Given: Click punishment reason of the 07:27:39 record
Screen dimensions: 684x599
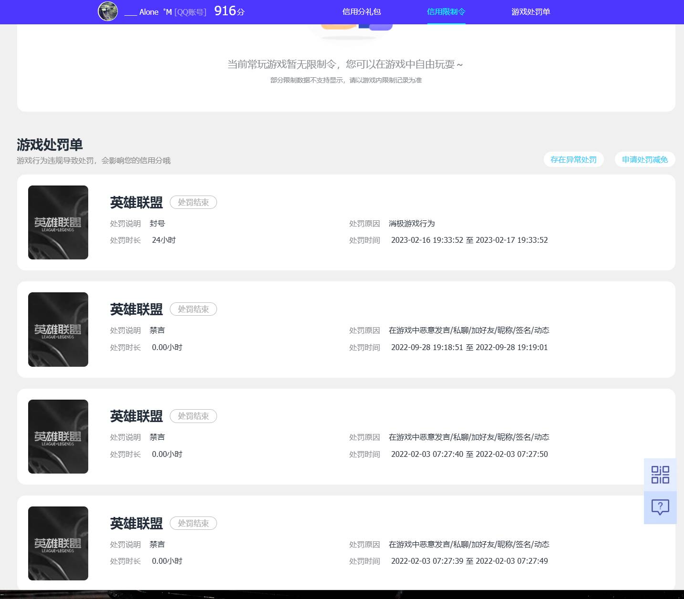Looking at the screenshot, I should pyautogui.click(x=469, y=544).
